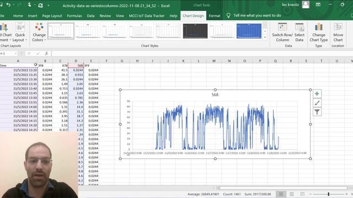Select cell with value 31.1
This screenshot has width=353, height=198.
click(76, 112)
